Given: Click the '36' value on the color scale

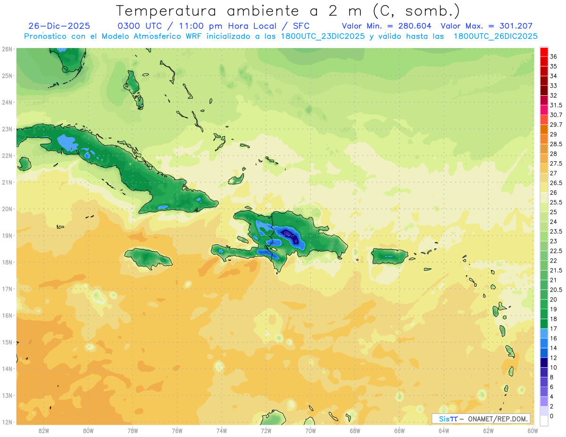Looking at the screenshot, I should coord(554,57).
